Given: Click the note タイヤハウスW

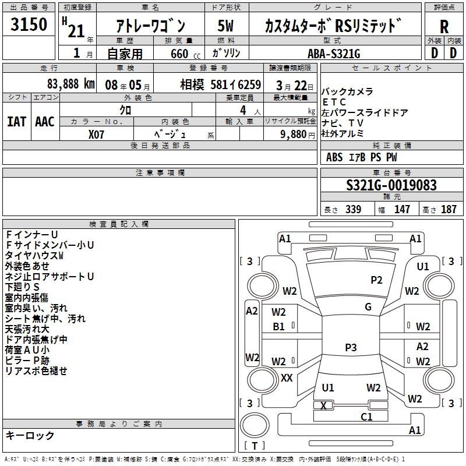Looking at the screenshot, I should 34,256.
